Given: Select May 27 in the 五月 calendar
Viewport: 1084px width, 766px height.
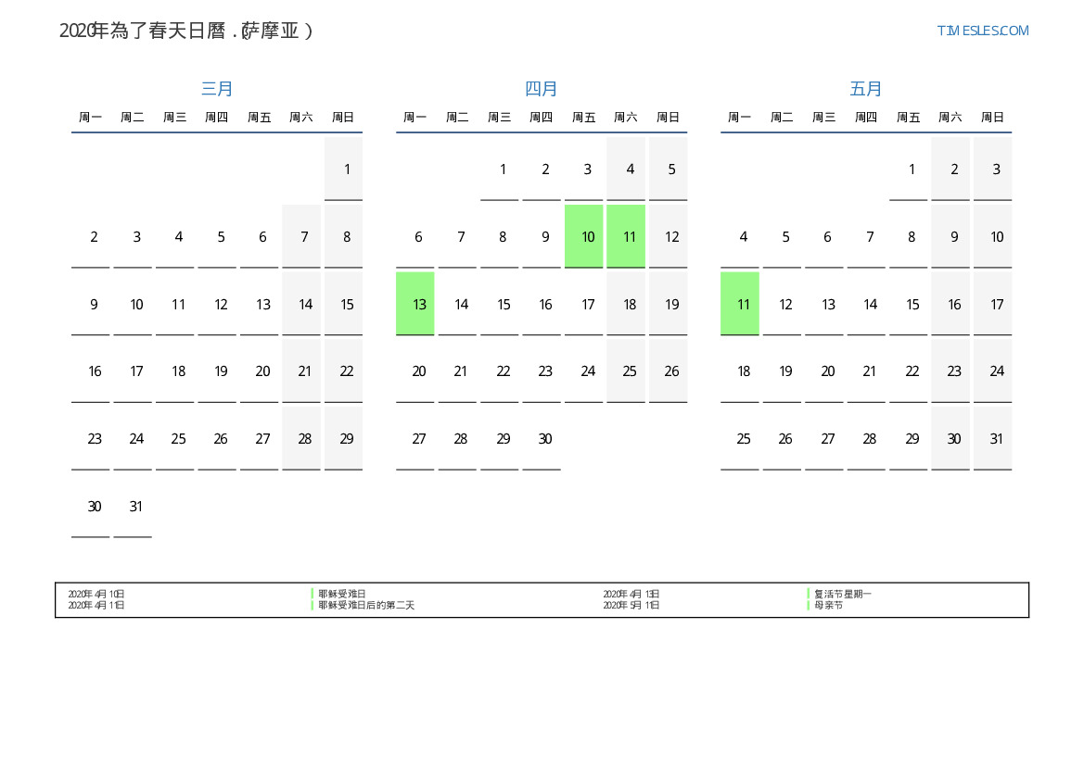Looking at the screenshot, I should click(x=824, y=439).
